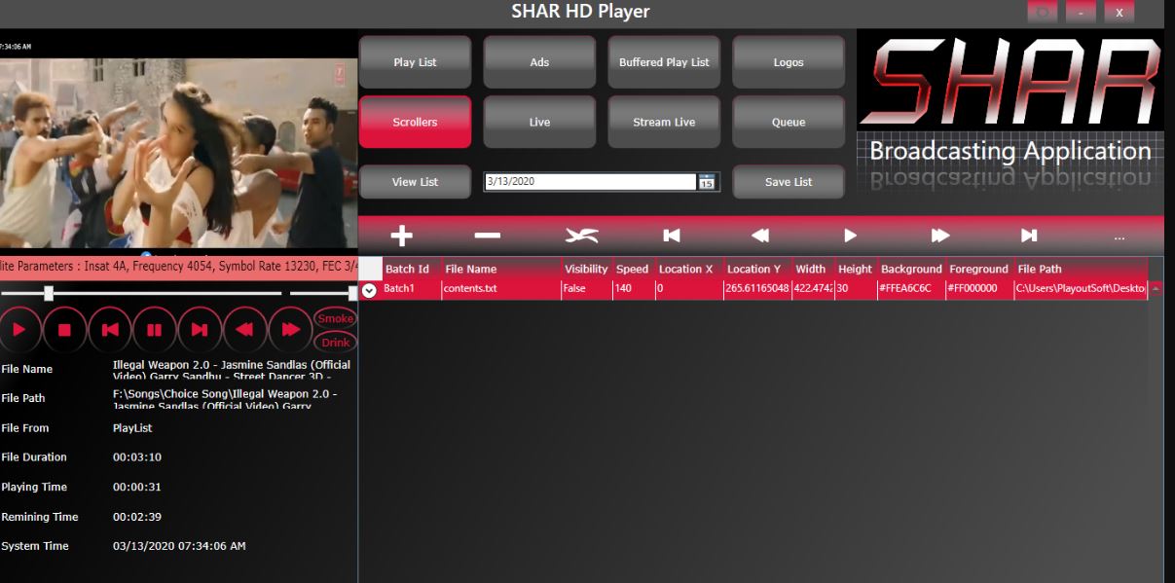The height and width of the screenshot is (583, 1175).
Task: Skip to next track in player controls
Action: [199, 330]
